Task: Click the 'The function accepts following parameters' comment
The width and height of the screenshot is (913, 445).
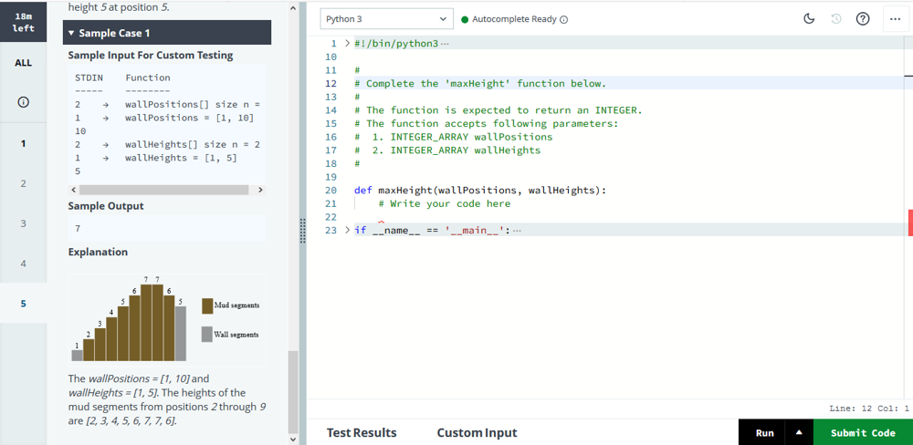Action: [x=487, y=123]
